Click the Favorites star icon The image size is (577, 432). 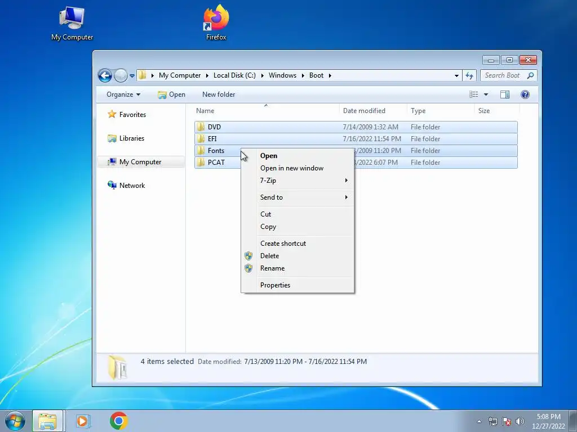coord(112,114)
